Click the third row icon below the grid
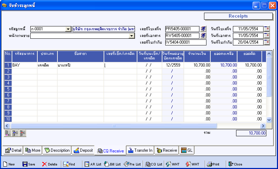Screen dimensions: 278x169 (x=23, y=133)
